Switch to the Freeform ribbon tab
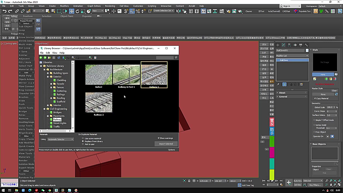Image resolution: width=343 pixels, height=193 pixels. [x=28, y=16]
